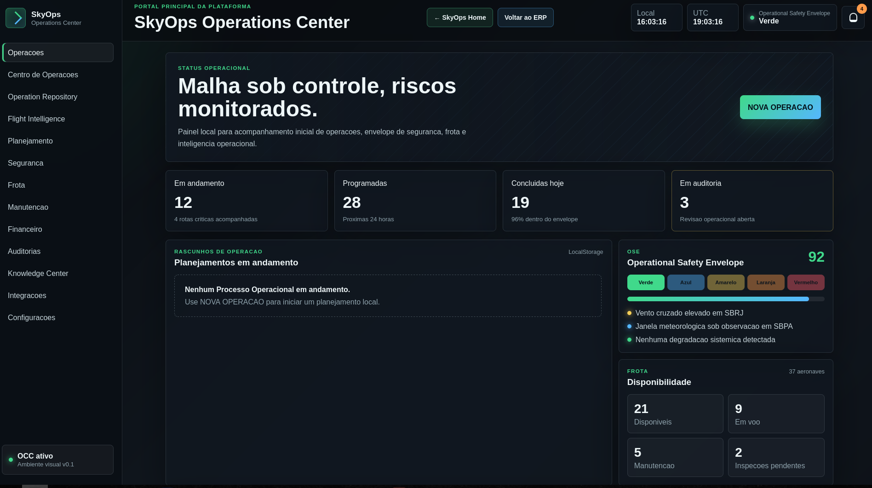Click the 2 Inspecoes pendentes tile
872x488 pixels.
(776, 457)
